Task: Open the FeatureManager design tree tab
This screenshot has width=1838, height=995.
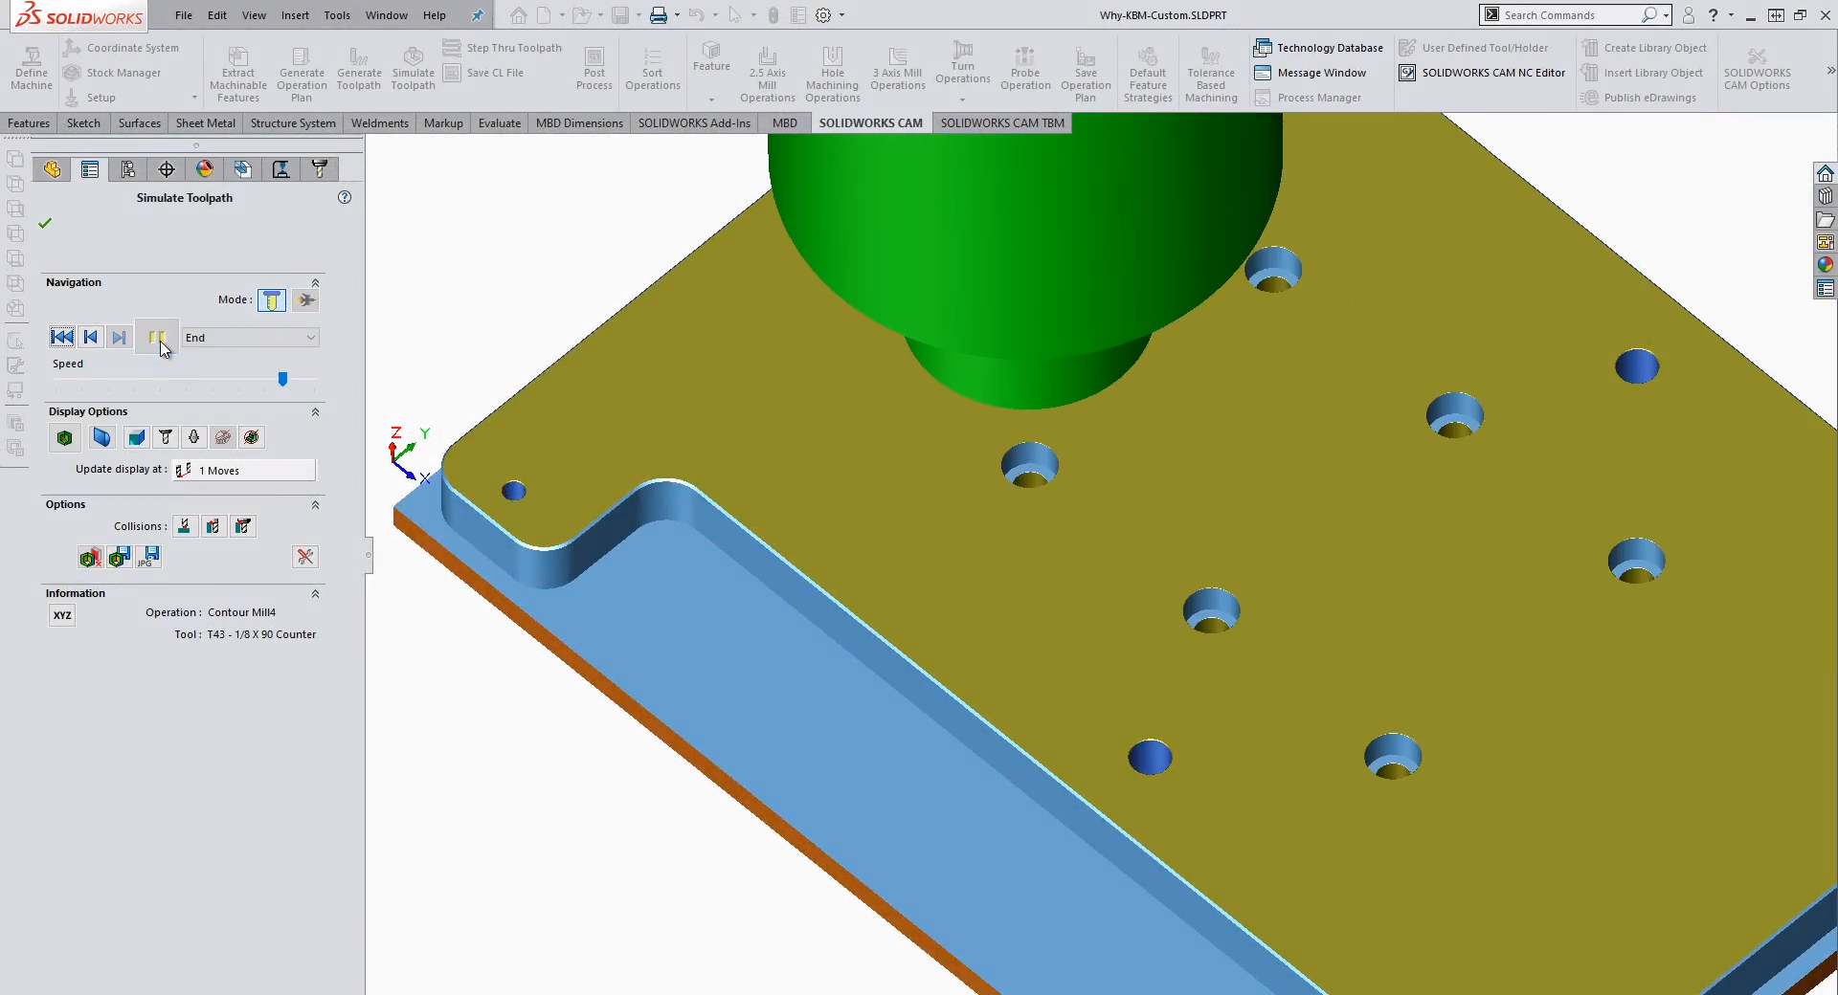Action: pyautogui.click(x=52, y=169)
